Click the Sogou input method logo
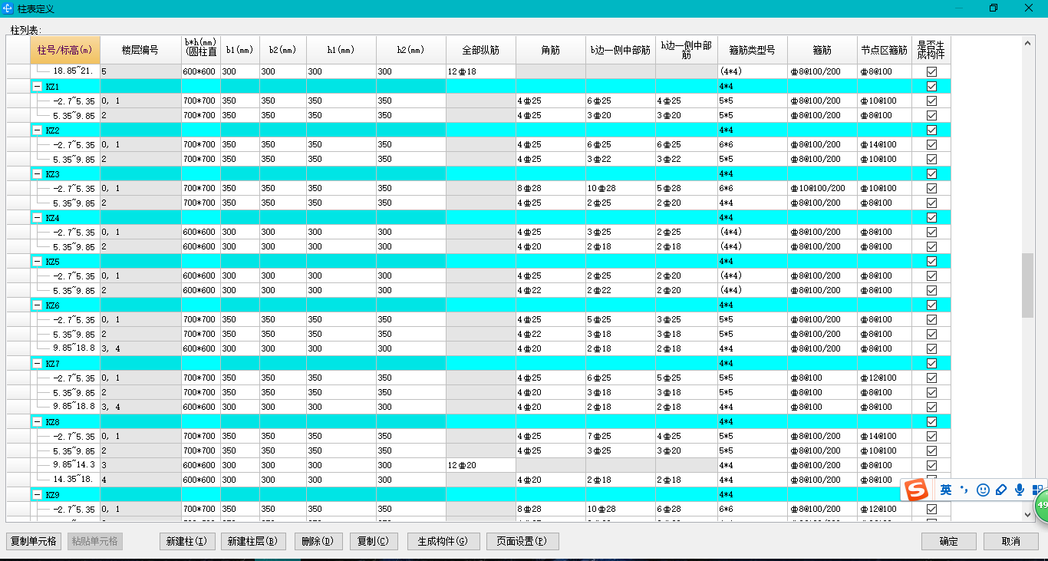Screen dimensions: 1048x561 [x=918, y=489]
